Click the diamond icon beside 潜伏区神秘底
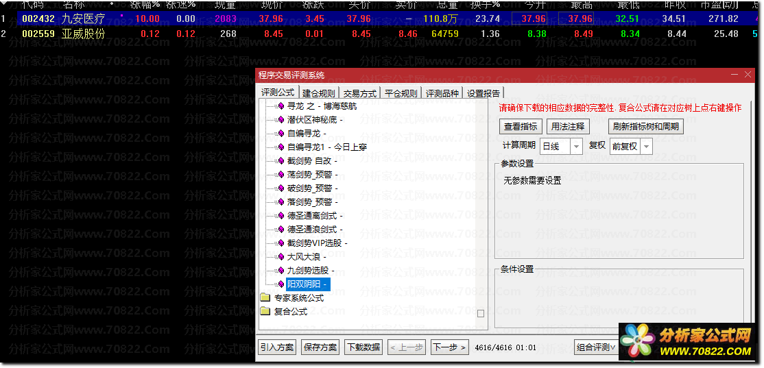Screen dimensions: 764x368 coord(280,120)
